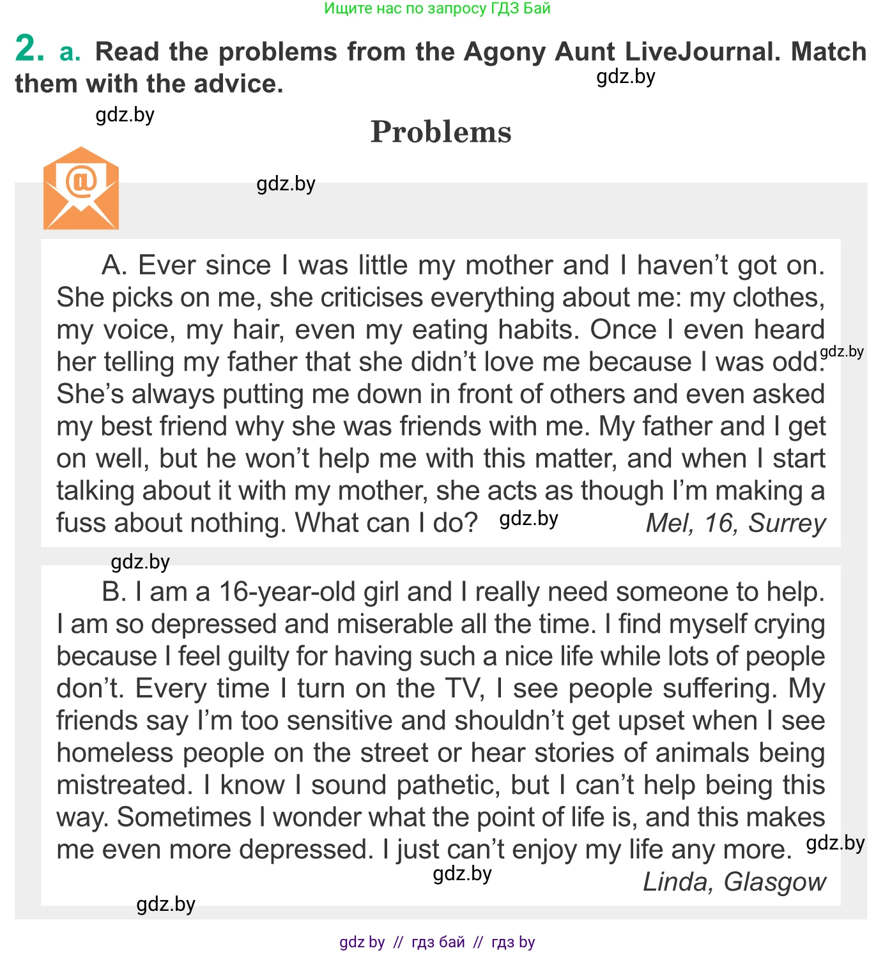
Task: Click the green exercise number 2
Action: pos(29,49)
